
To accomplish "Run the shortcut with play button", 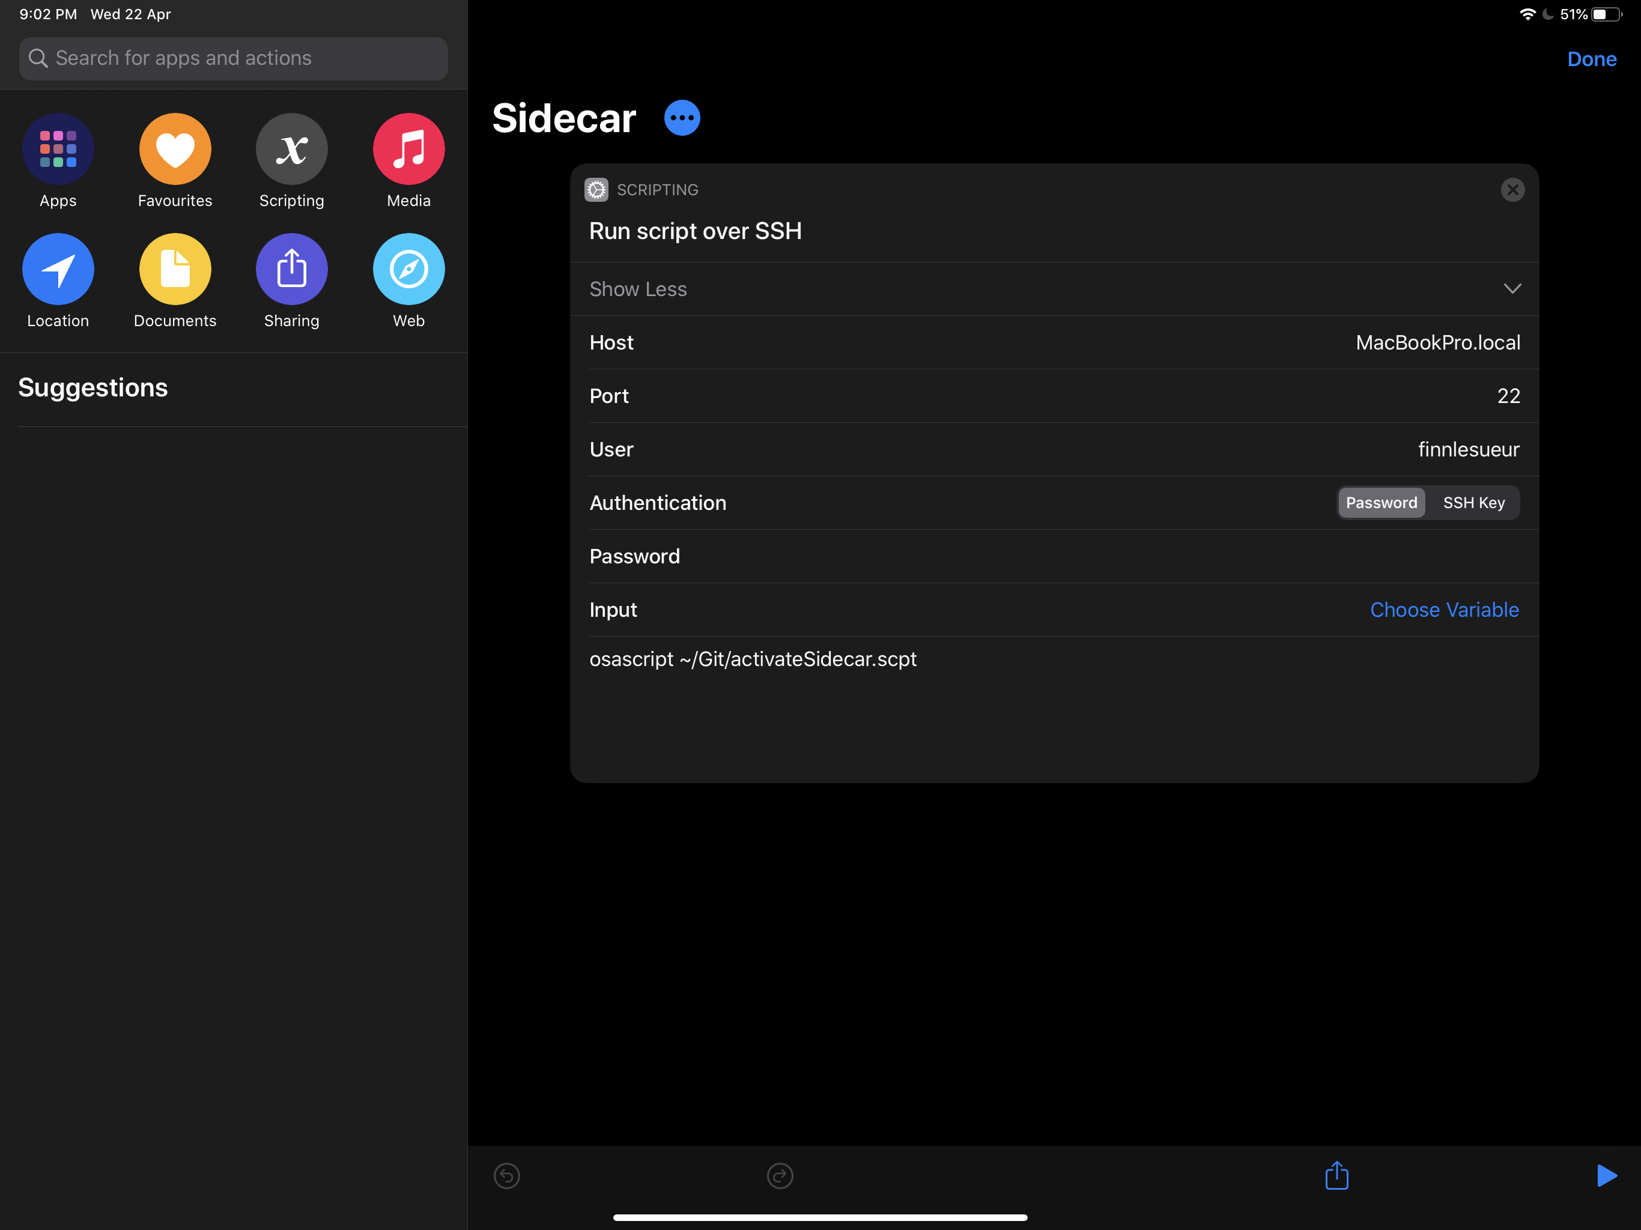I will point(1606,1176).
